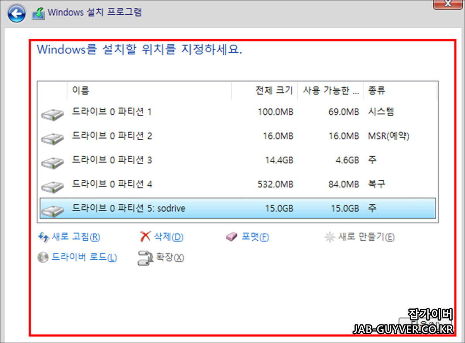Click 확장(X) extend link
465x343 pixels.
pos(170,257)
